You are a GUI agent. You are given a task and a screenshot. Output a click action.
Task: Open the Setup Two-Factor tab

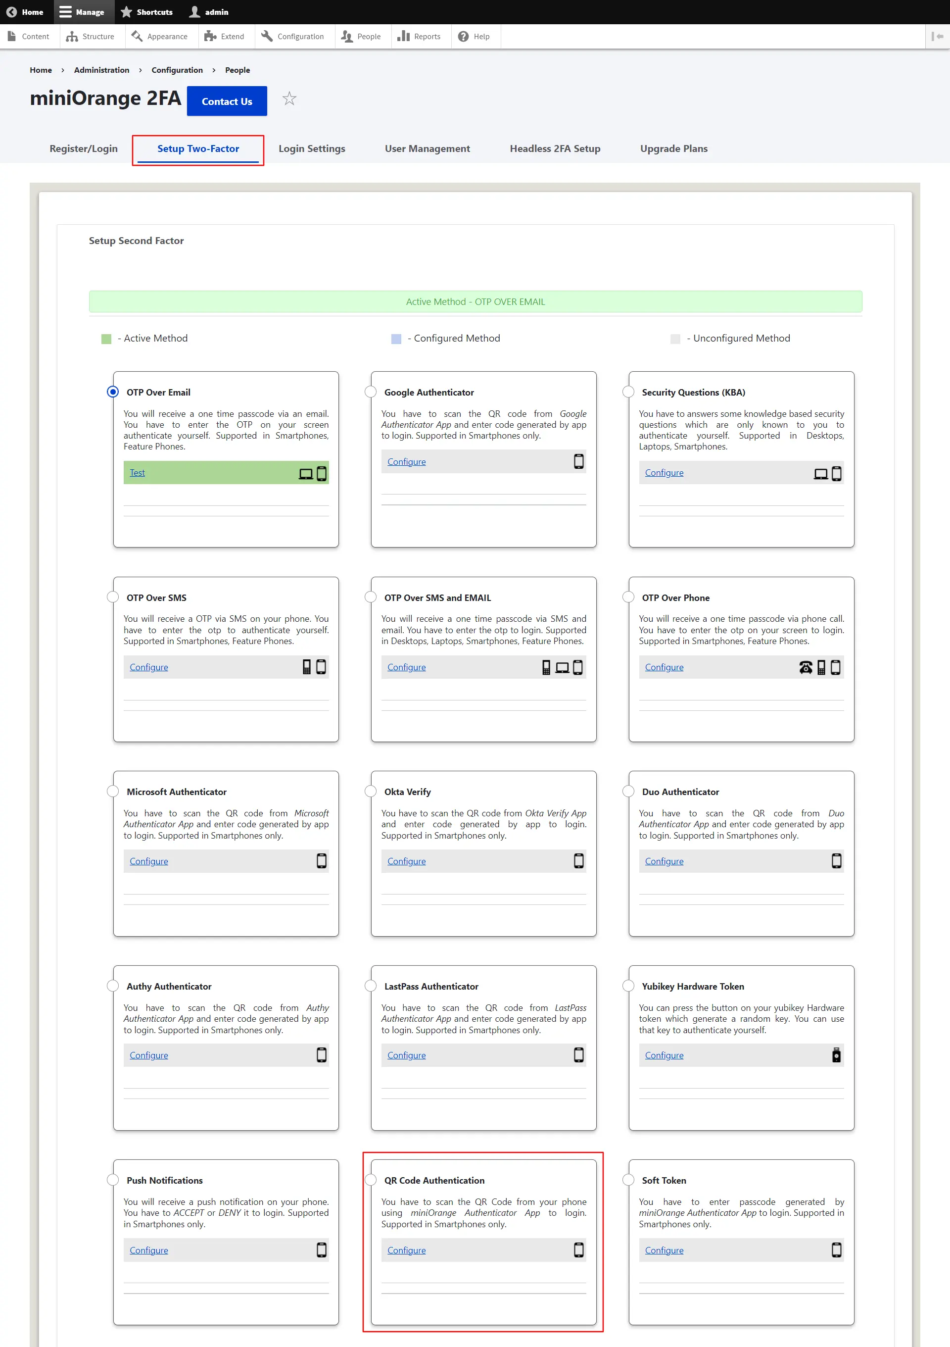[x=198, y=149]
